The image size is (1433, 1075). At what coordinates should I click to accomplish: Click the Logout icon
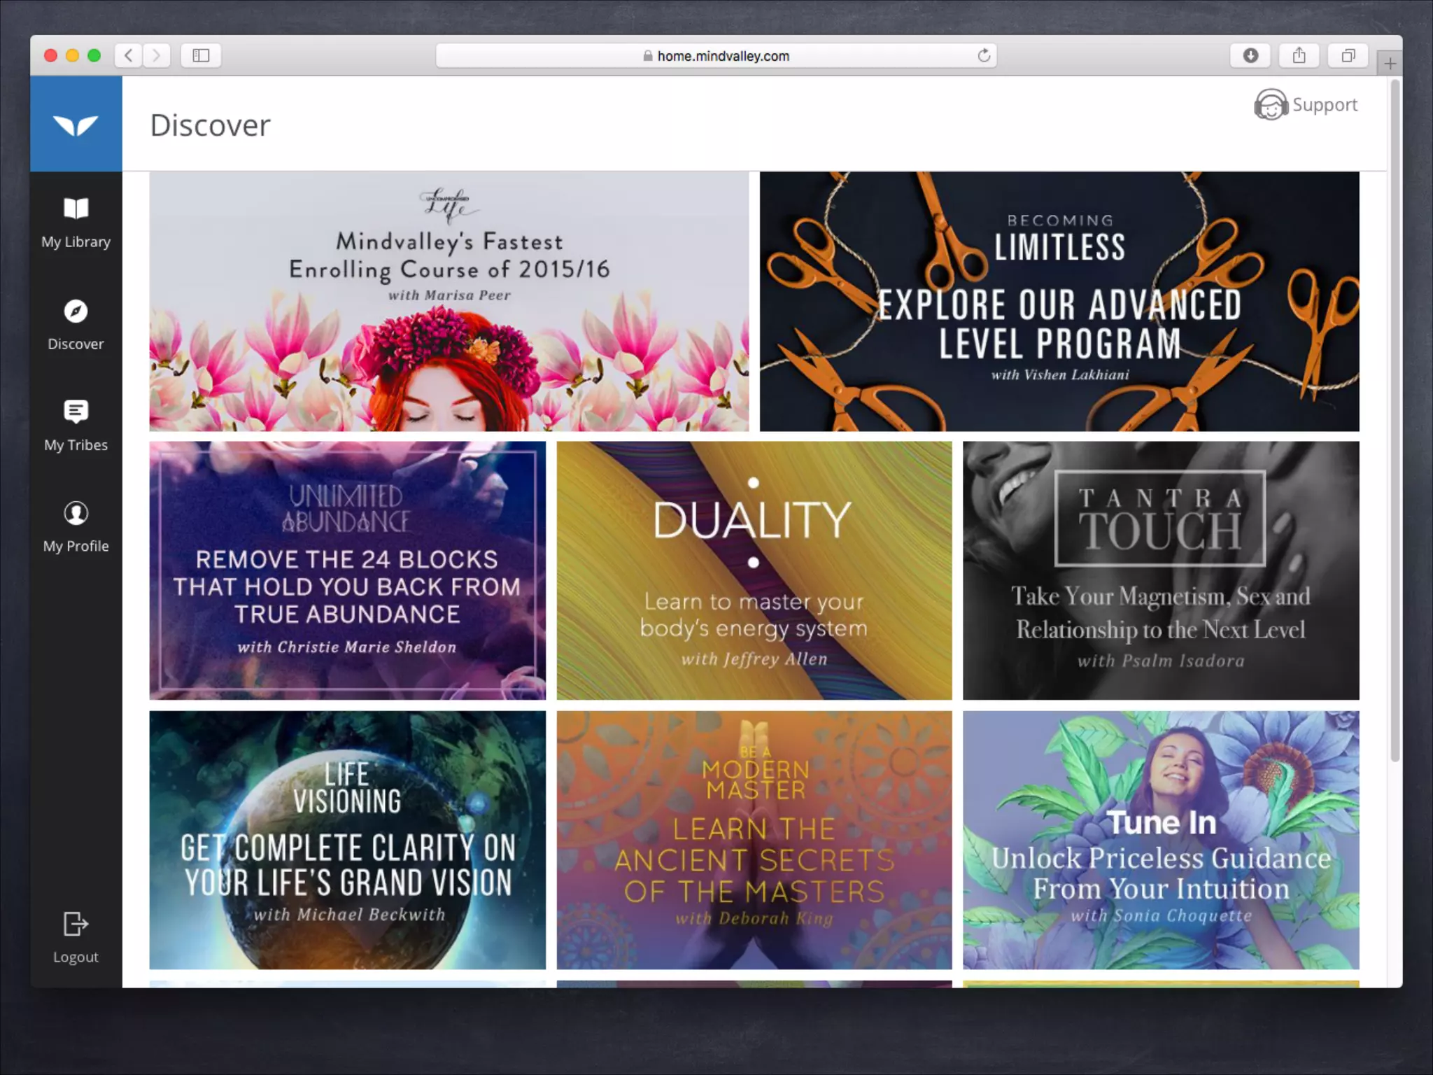(76, 924)
